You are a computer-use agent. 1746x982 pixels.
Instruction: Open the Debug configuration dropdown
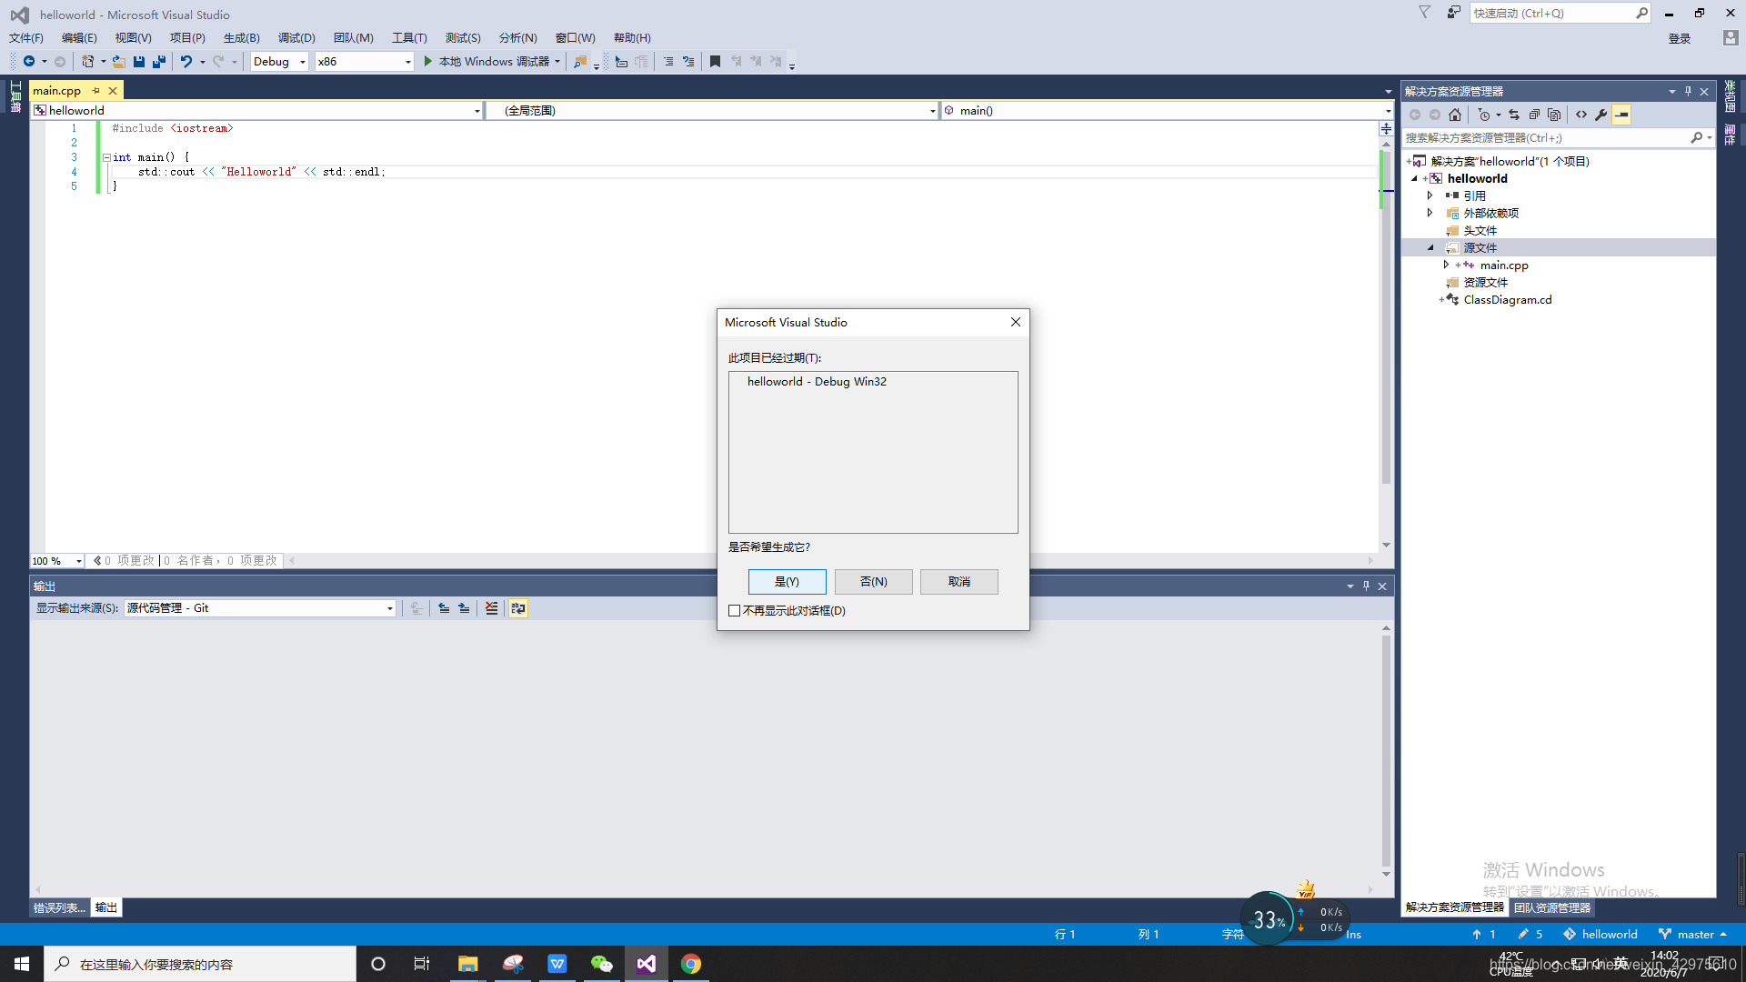coord(279,62)
